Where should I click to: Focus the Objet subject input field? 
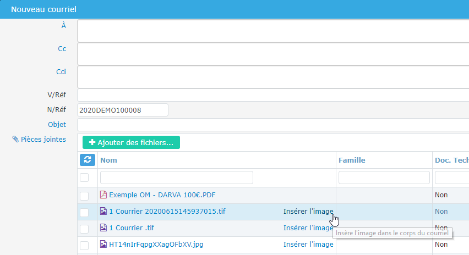pos(272,125)
